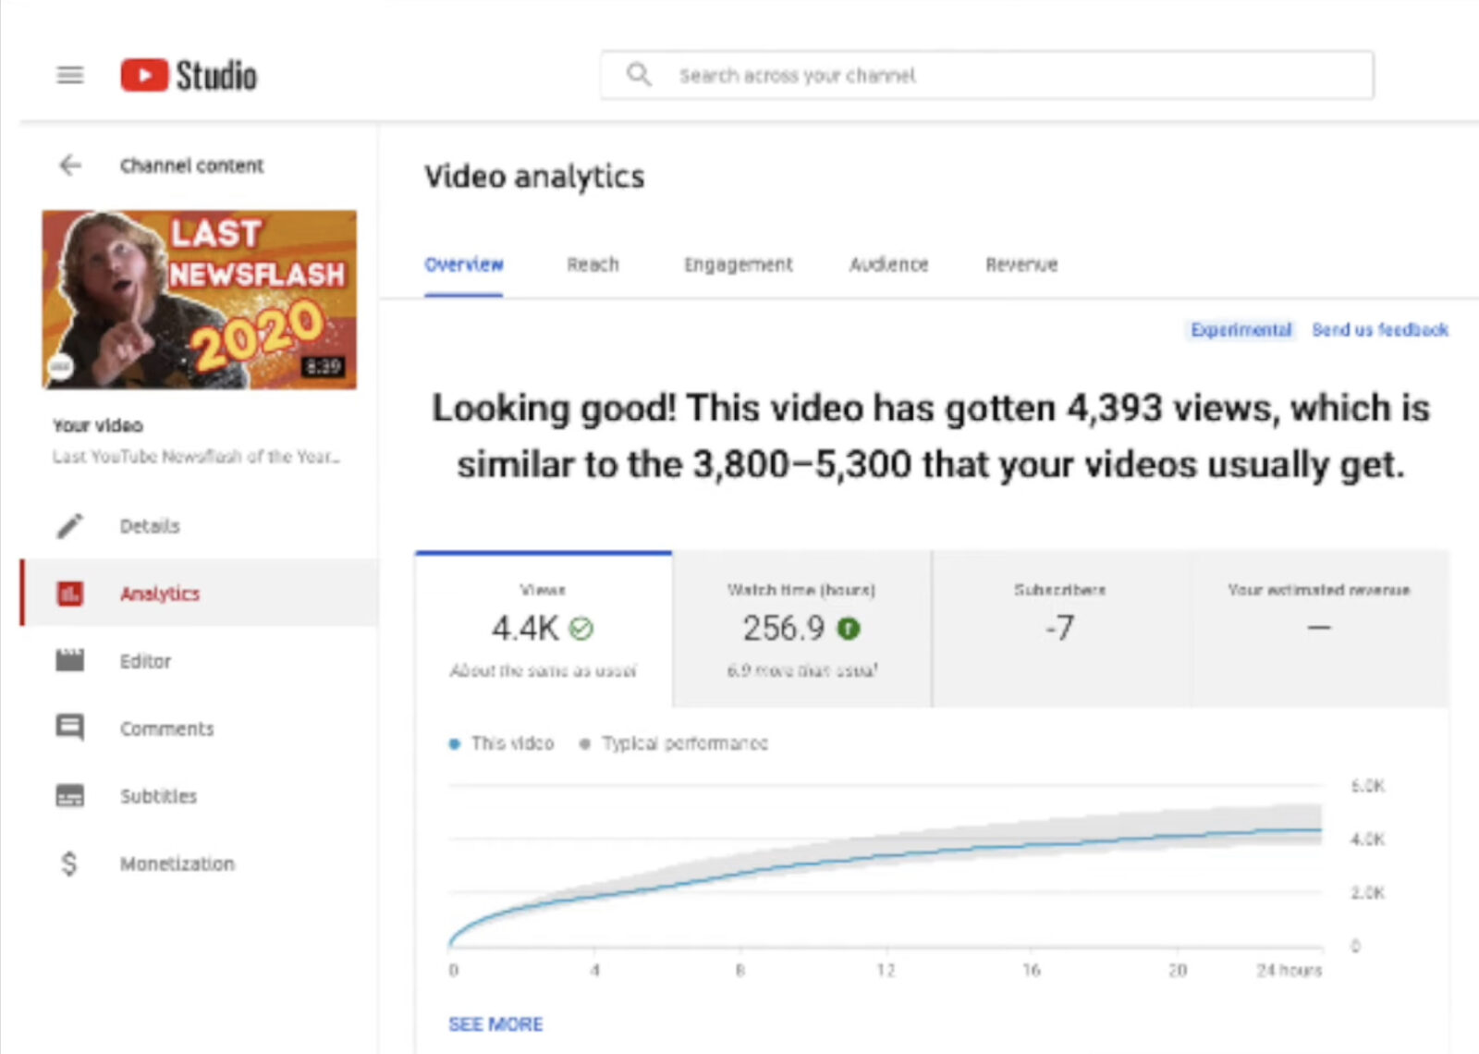
Task: Toggle the This video legend item
Action: click(x=502, y=742)
